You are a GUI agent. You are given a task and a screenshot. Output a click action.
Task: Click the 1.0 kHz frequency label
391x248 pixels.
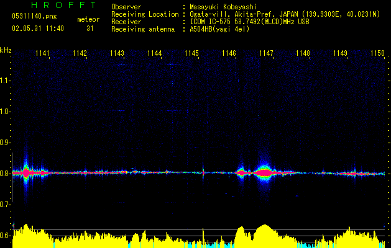(x=4, y=112)
